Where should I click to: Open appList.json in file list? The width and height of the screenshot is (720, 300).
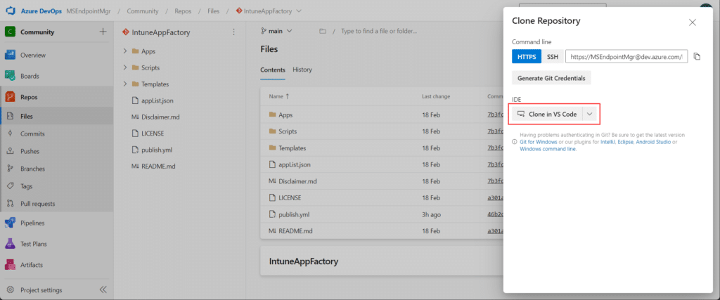pyautogui.click(x=295, y=164)
